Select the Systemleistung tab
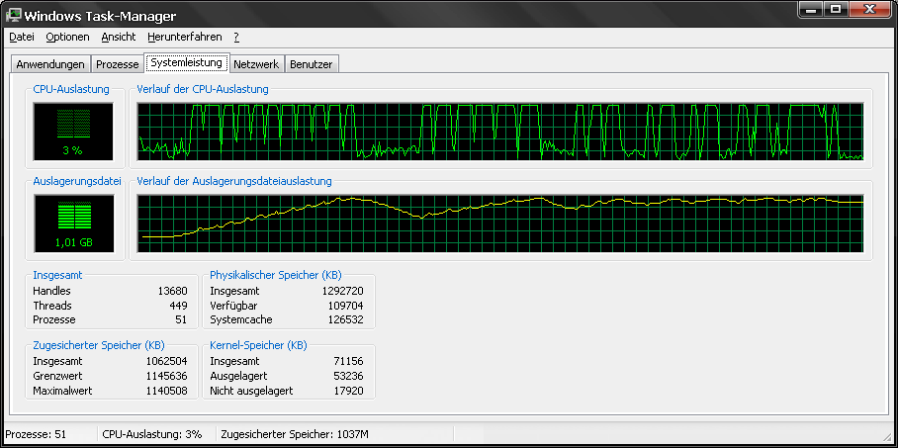This screenshot has width=898, height=448. click(x=186, y=62)
